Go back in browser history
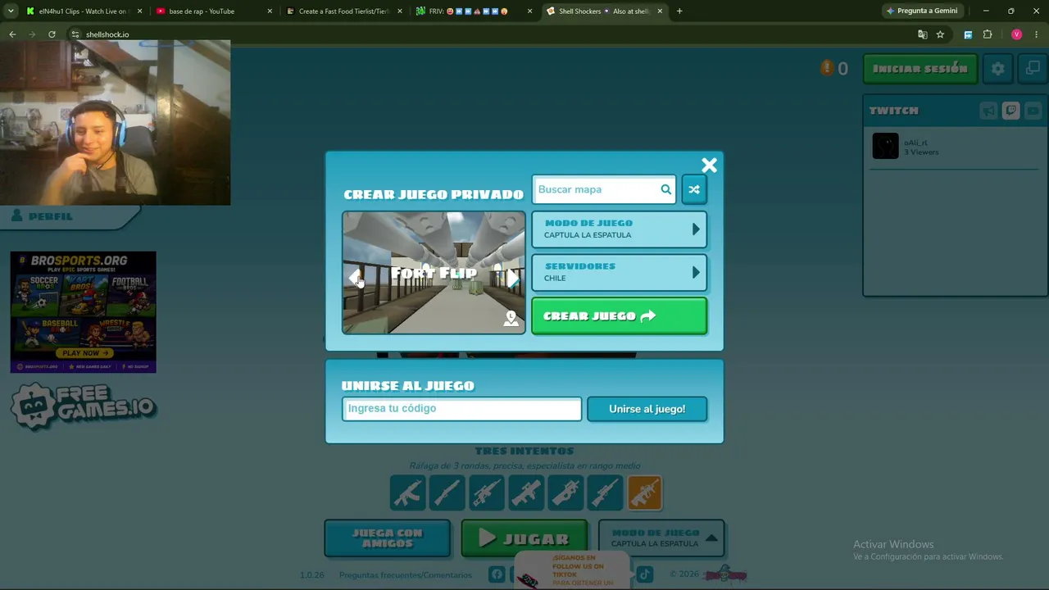The width and height of the screenshot is (1049, 590). [12, 34]
